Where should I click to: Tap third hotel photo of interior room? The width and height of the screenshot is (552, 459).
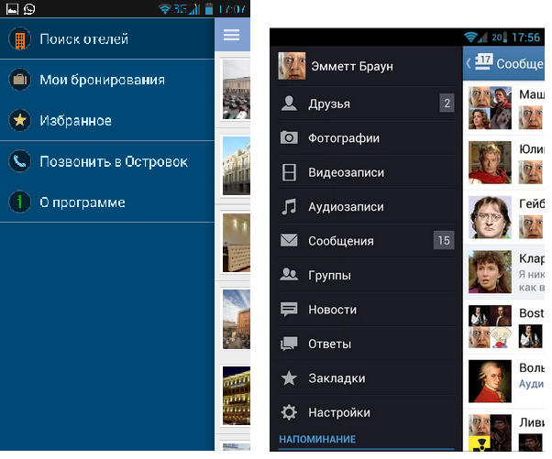tap(237, 243)
